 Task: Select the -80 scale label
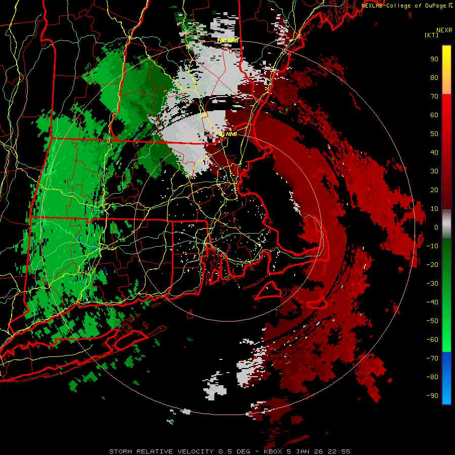[432, 377]
